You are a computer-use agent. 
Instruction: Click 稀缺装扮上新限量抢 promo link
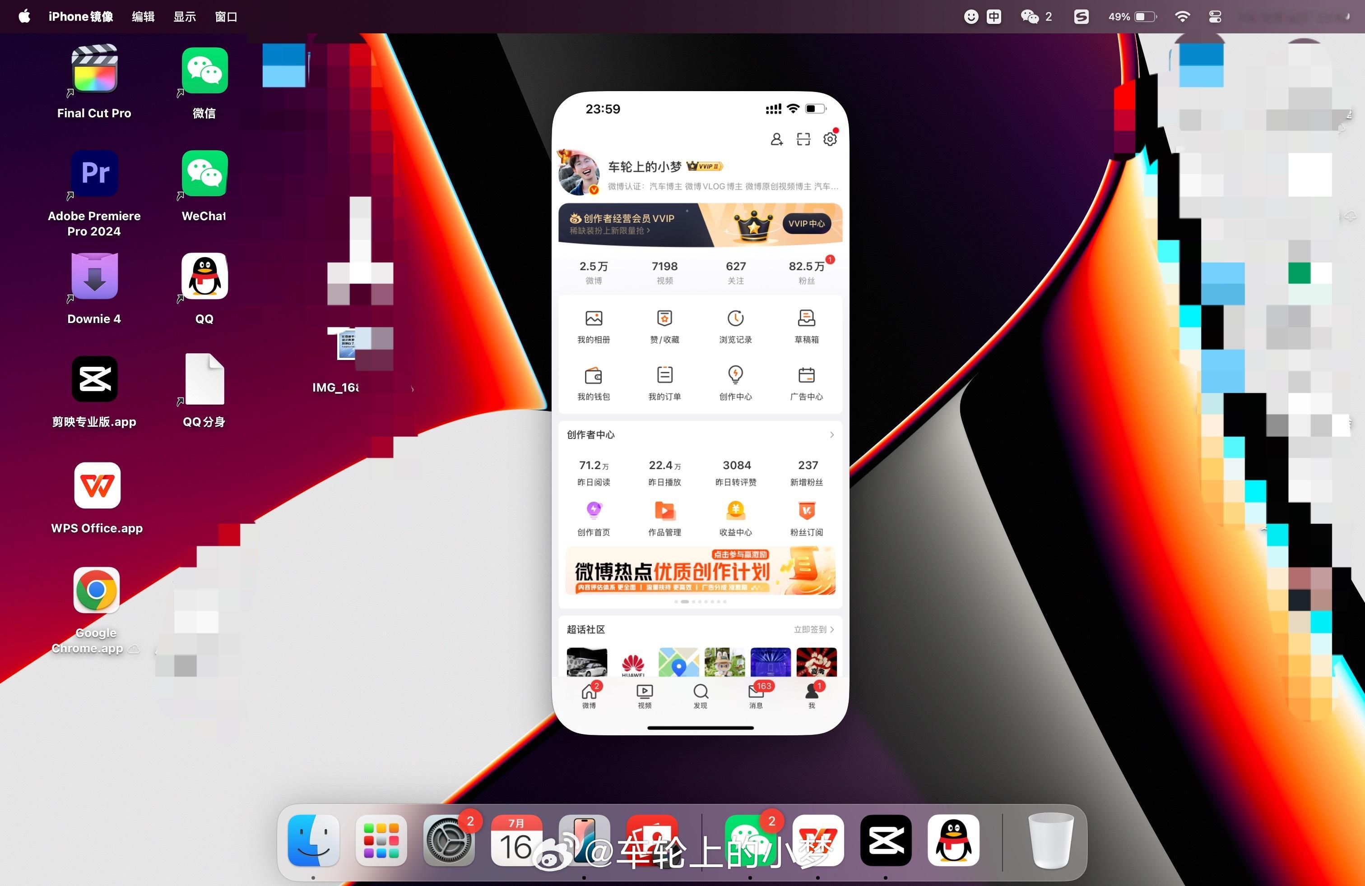pos(610,231)
